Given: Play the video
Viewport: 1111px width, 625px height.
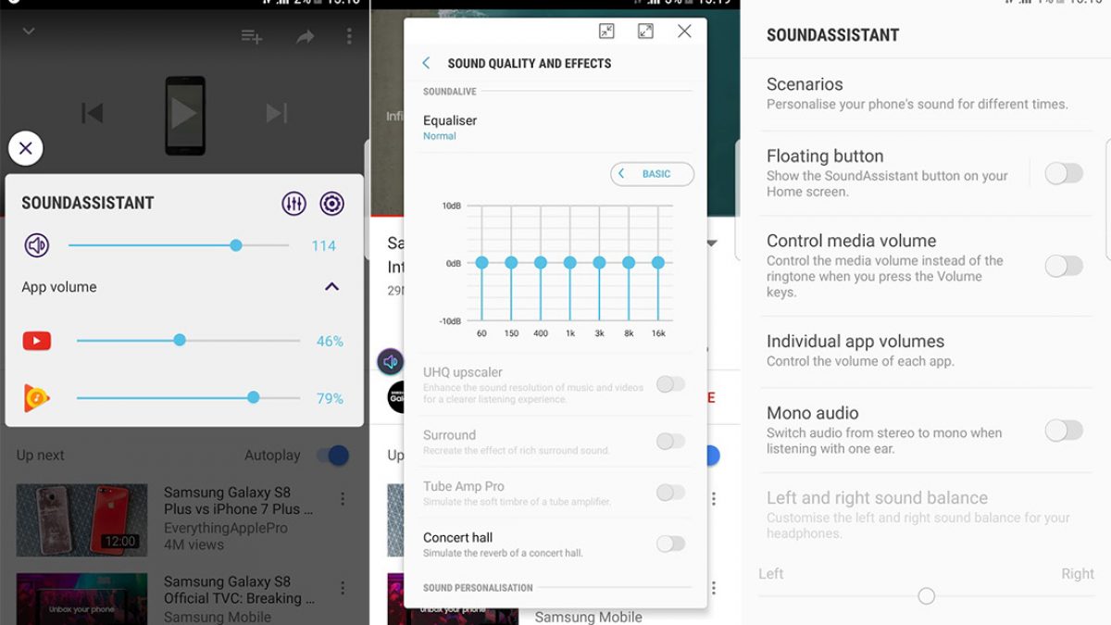Looking at the screenshot, I should [x=184, y=114].
